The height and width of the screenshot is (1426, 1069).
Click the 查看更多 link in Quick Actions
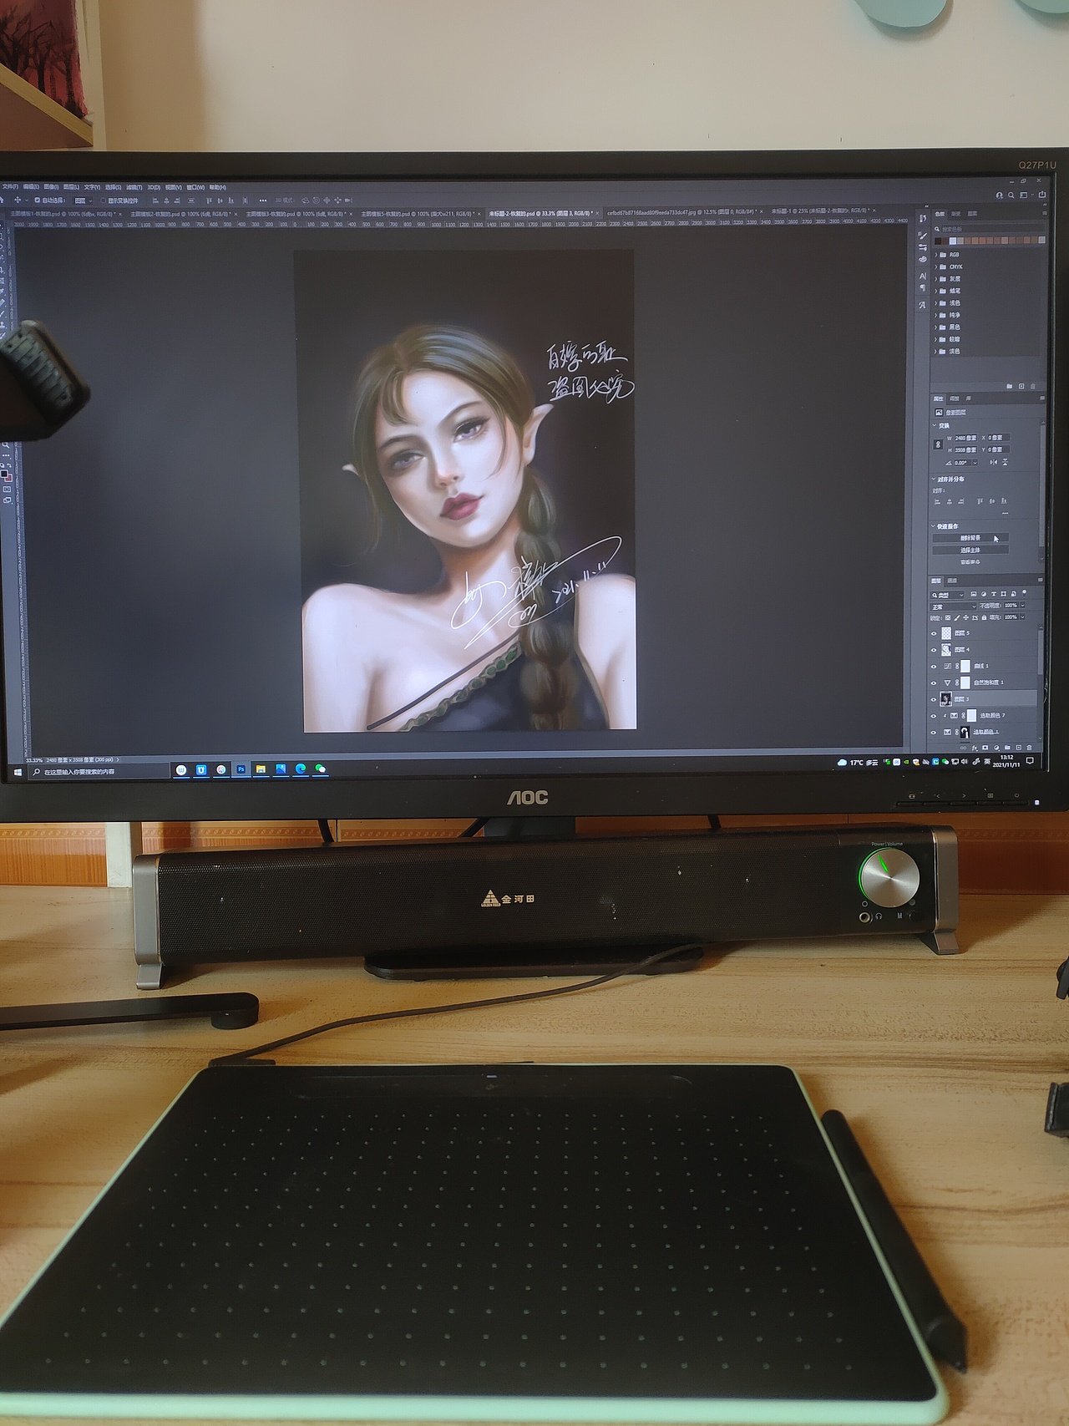[970, 561]
